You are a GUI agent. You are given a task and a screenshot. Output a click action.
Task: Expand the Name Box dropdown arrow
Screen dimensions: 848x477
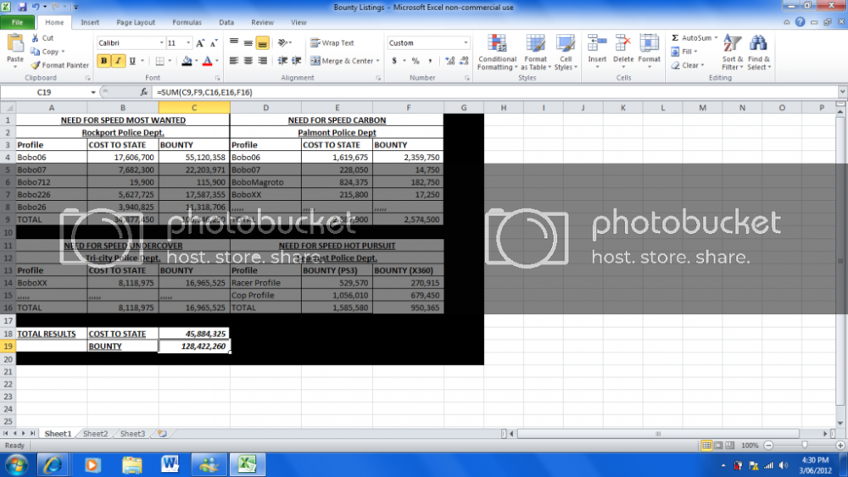coord(93,92)
